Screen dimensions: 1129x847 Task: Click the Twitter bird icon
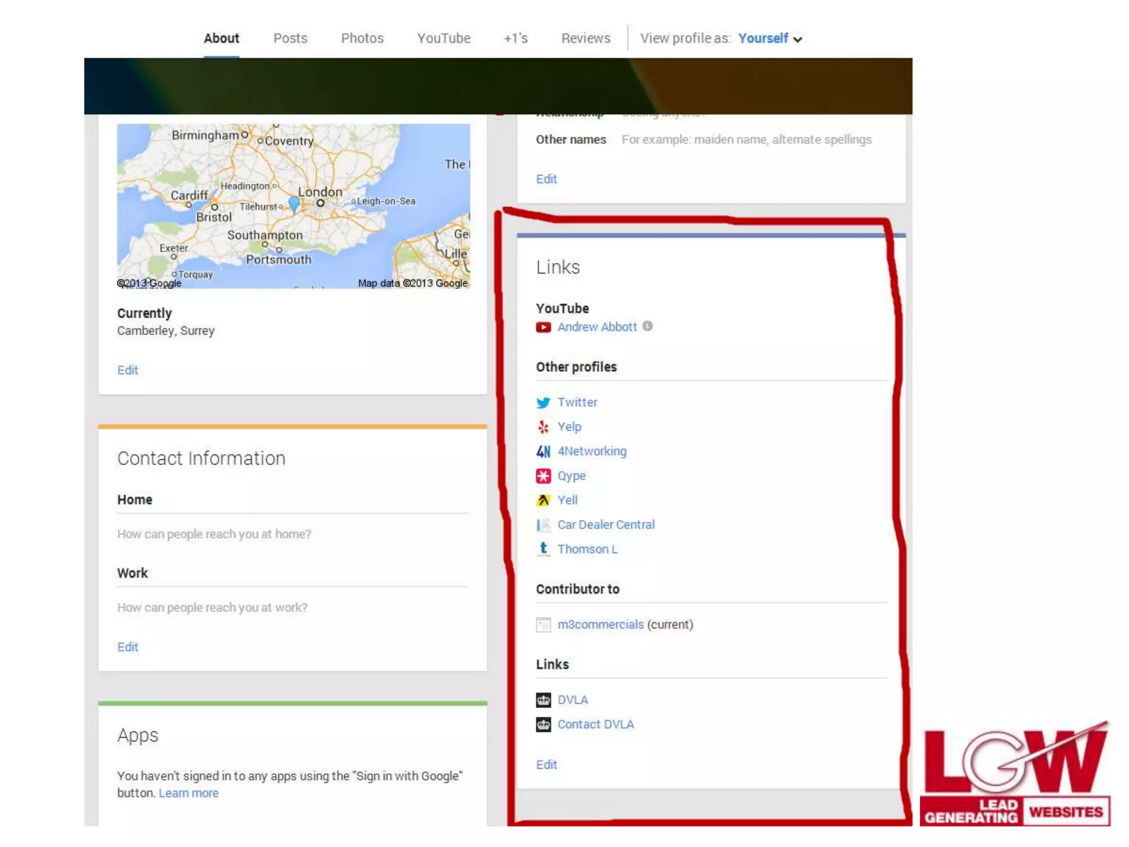point(543,403)
